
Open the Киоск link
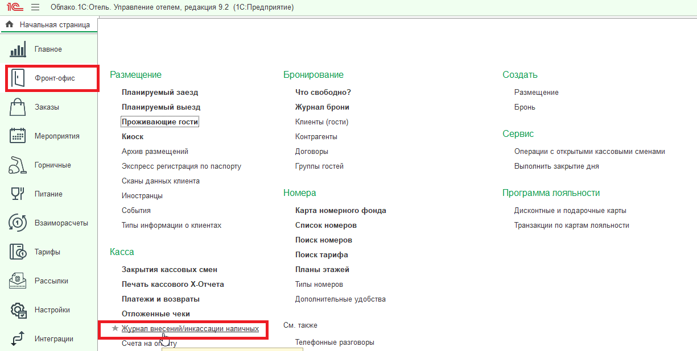tap(133, 136)
